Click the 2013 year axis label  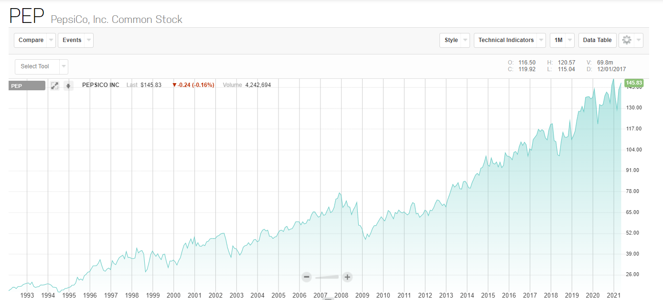click(x=446, y=295)
